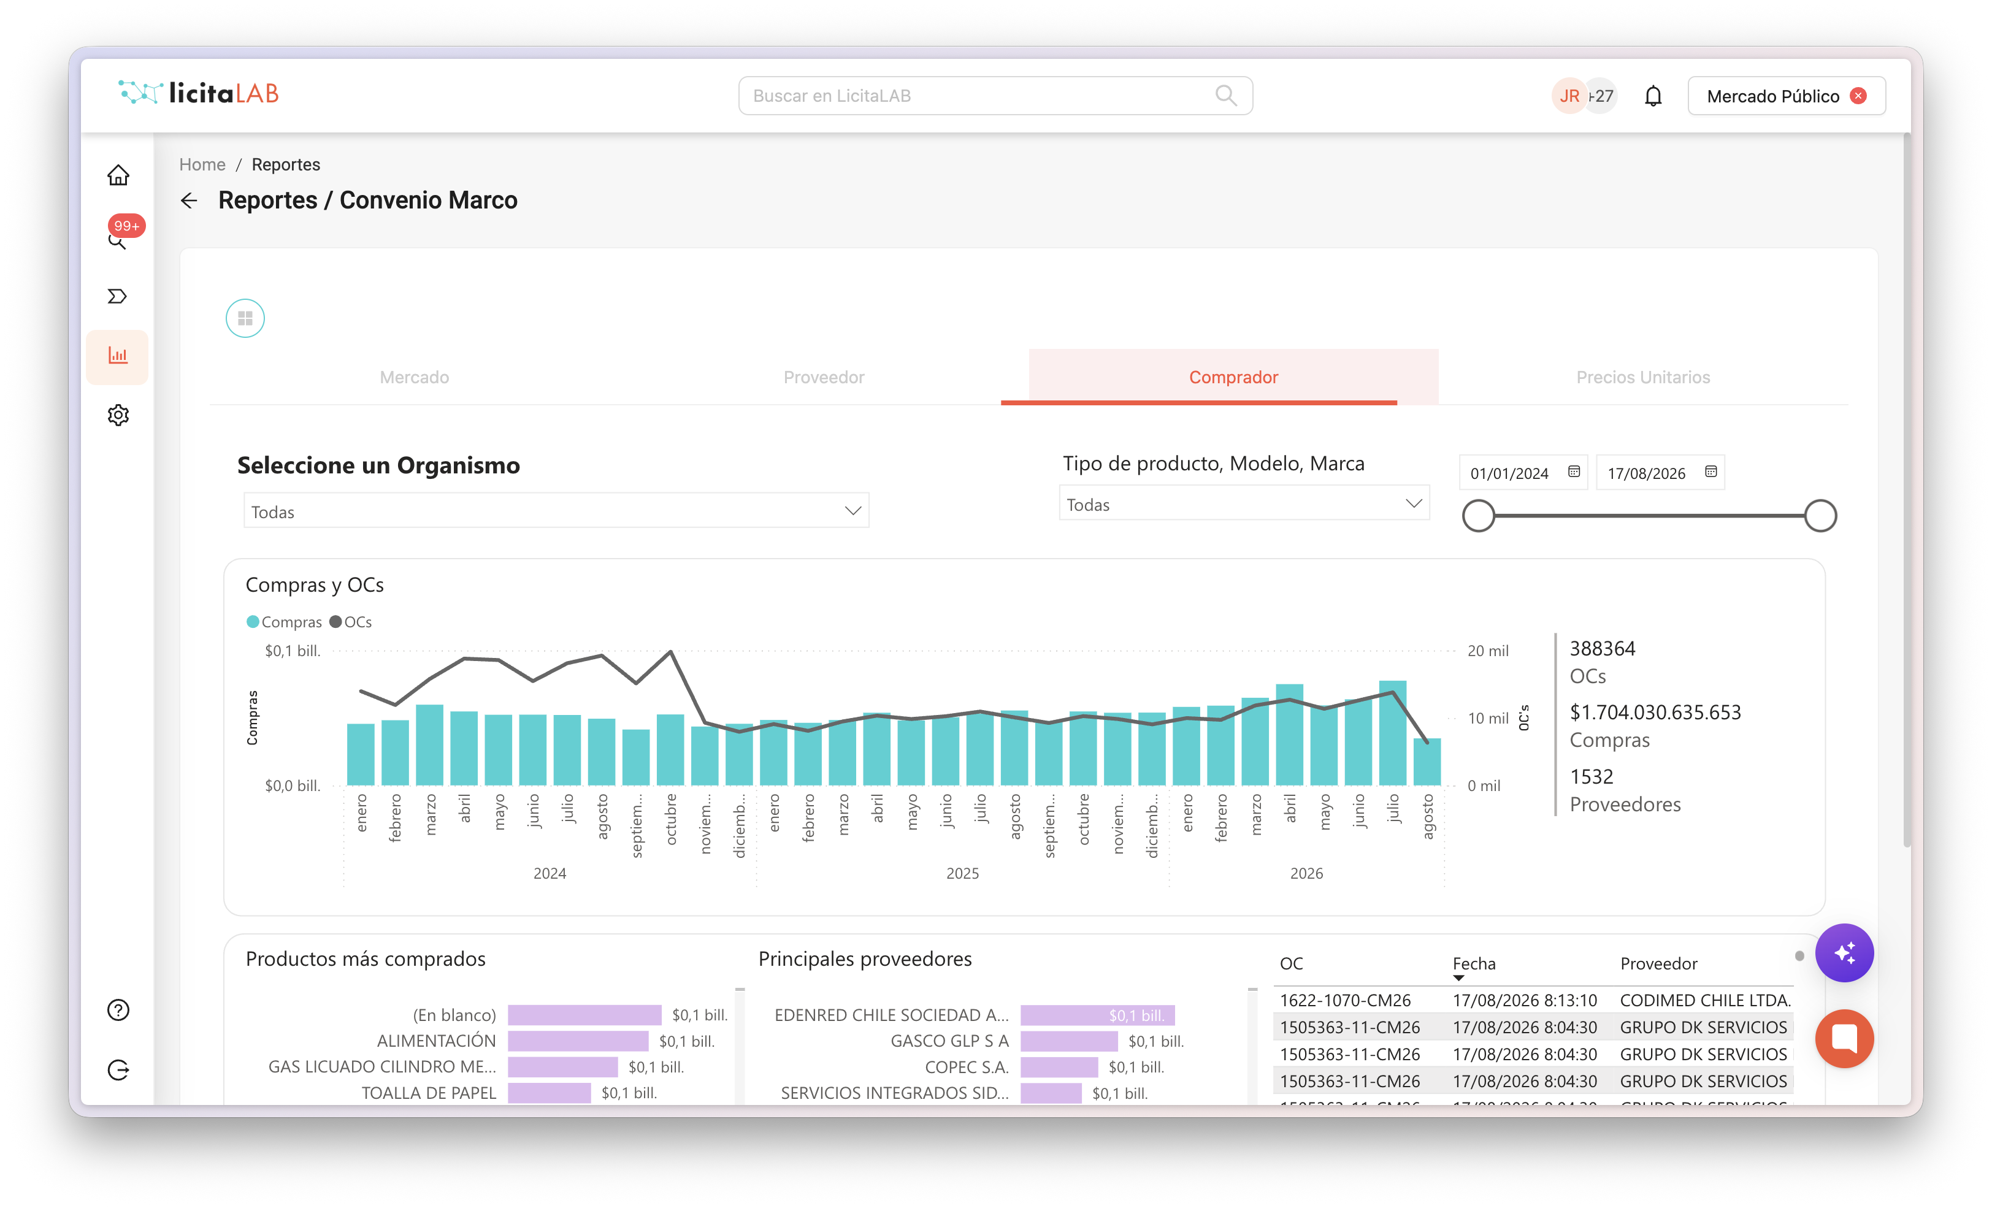Viewport: 1992px width, 1208px height.
Task: Click the logout icon in sidebar
Action: pos(118,1070)
